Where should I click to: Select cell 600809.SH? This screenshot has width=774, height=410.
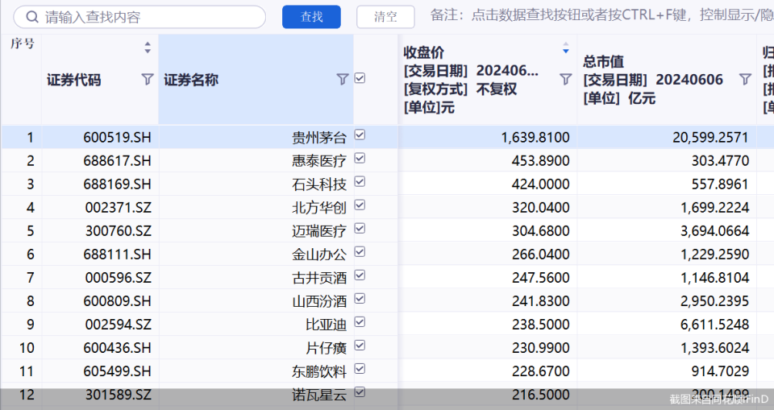point(100,301)
